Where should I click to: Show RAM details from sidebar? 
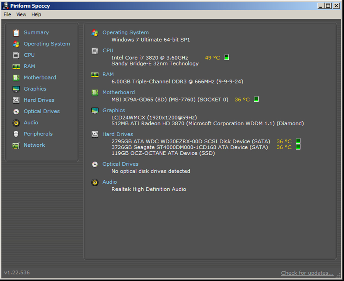29,66
